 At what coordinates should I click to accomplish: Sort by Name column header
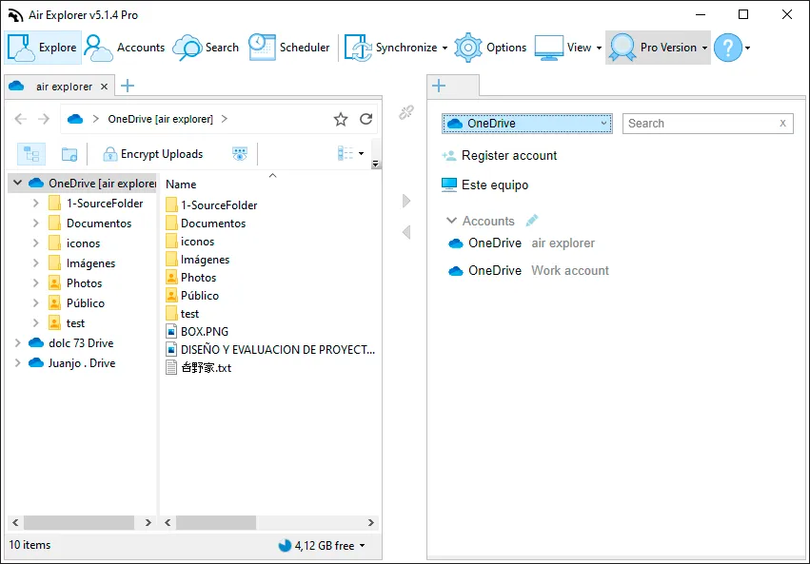click(181, 185)
